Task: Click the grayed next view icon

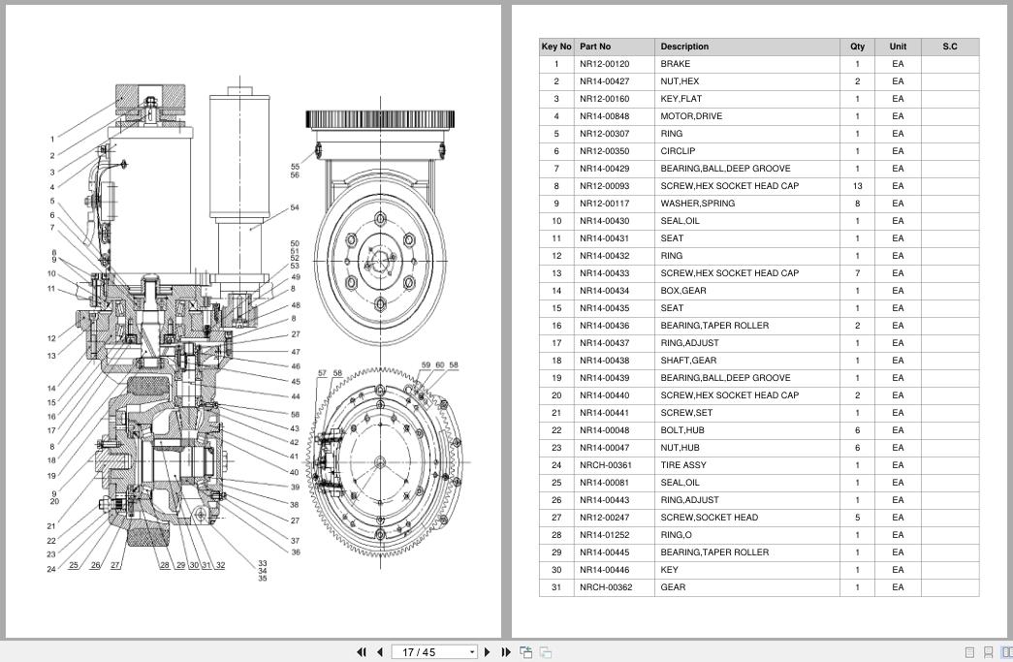Action: [546, 652]
